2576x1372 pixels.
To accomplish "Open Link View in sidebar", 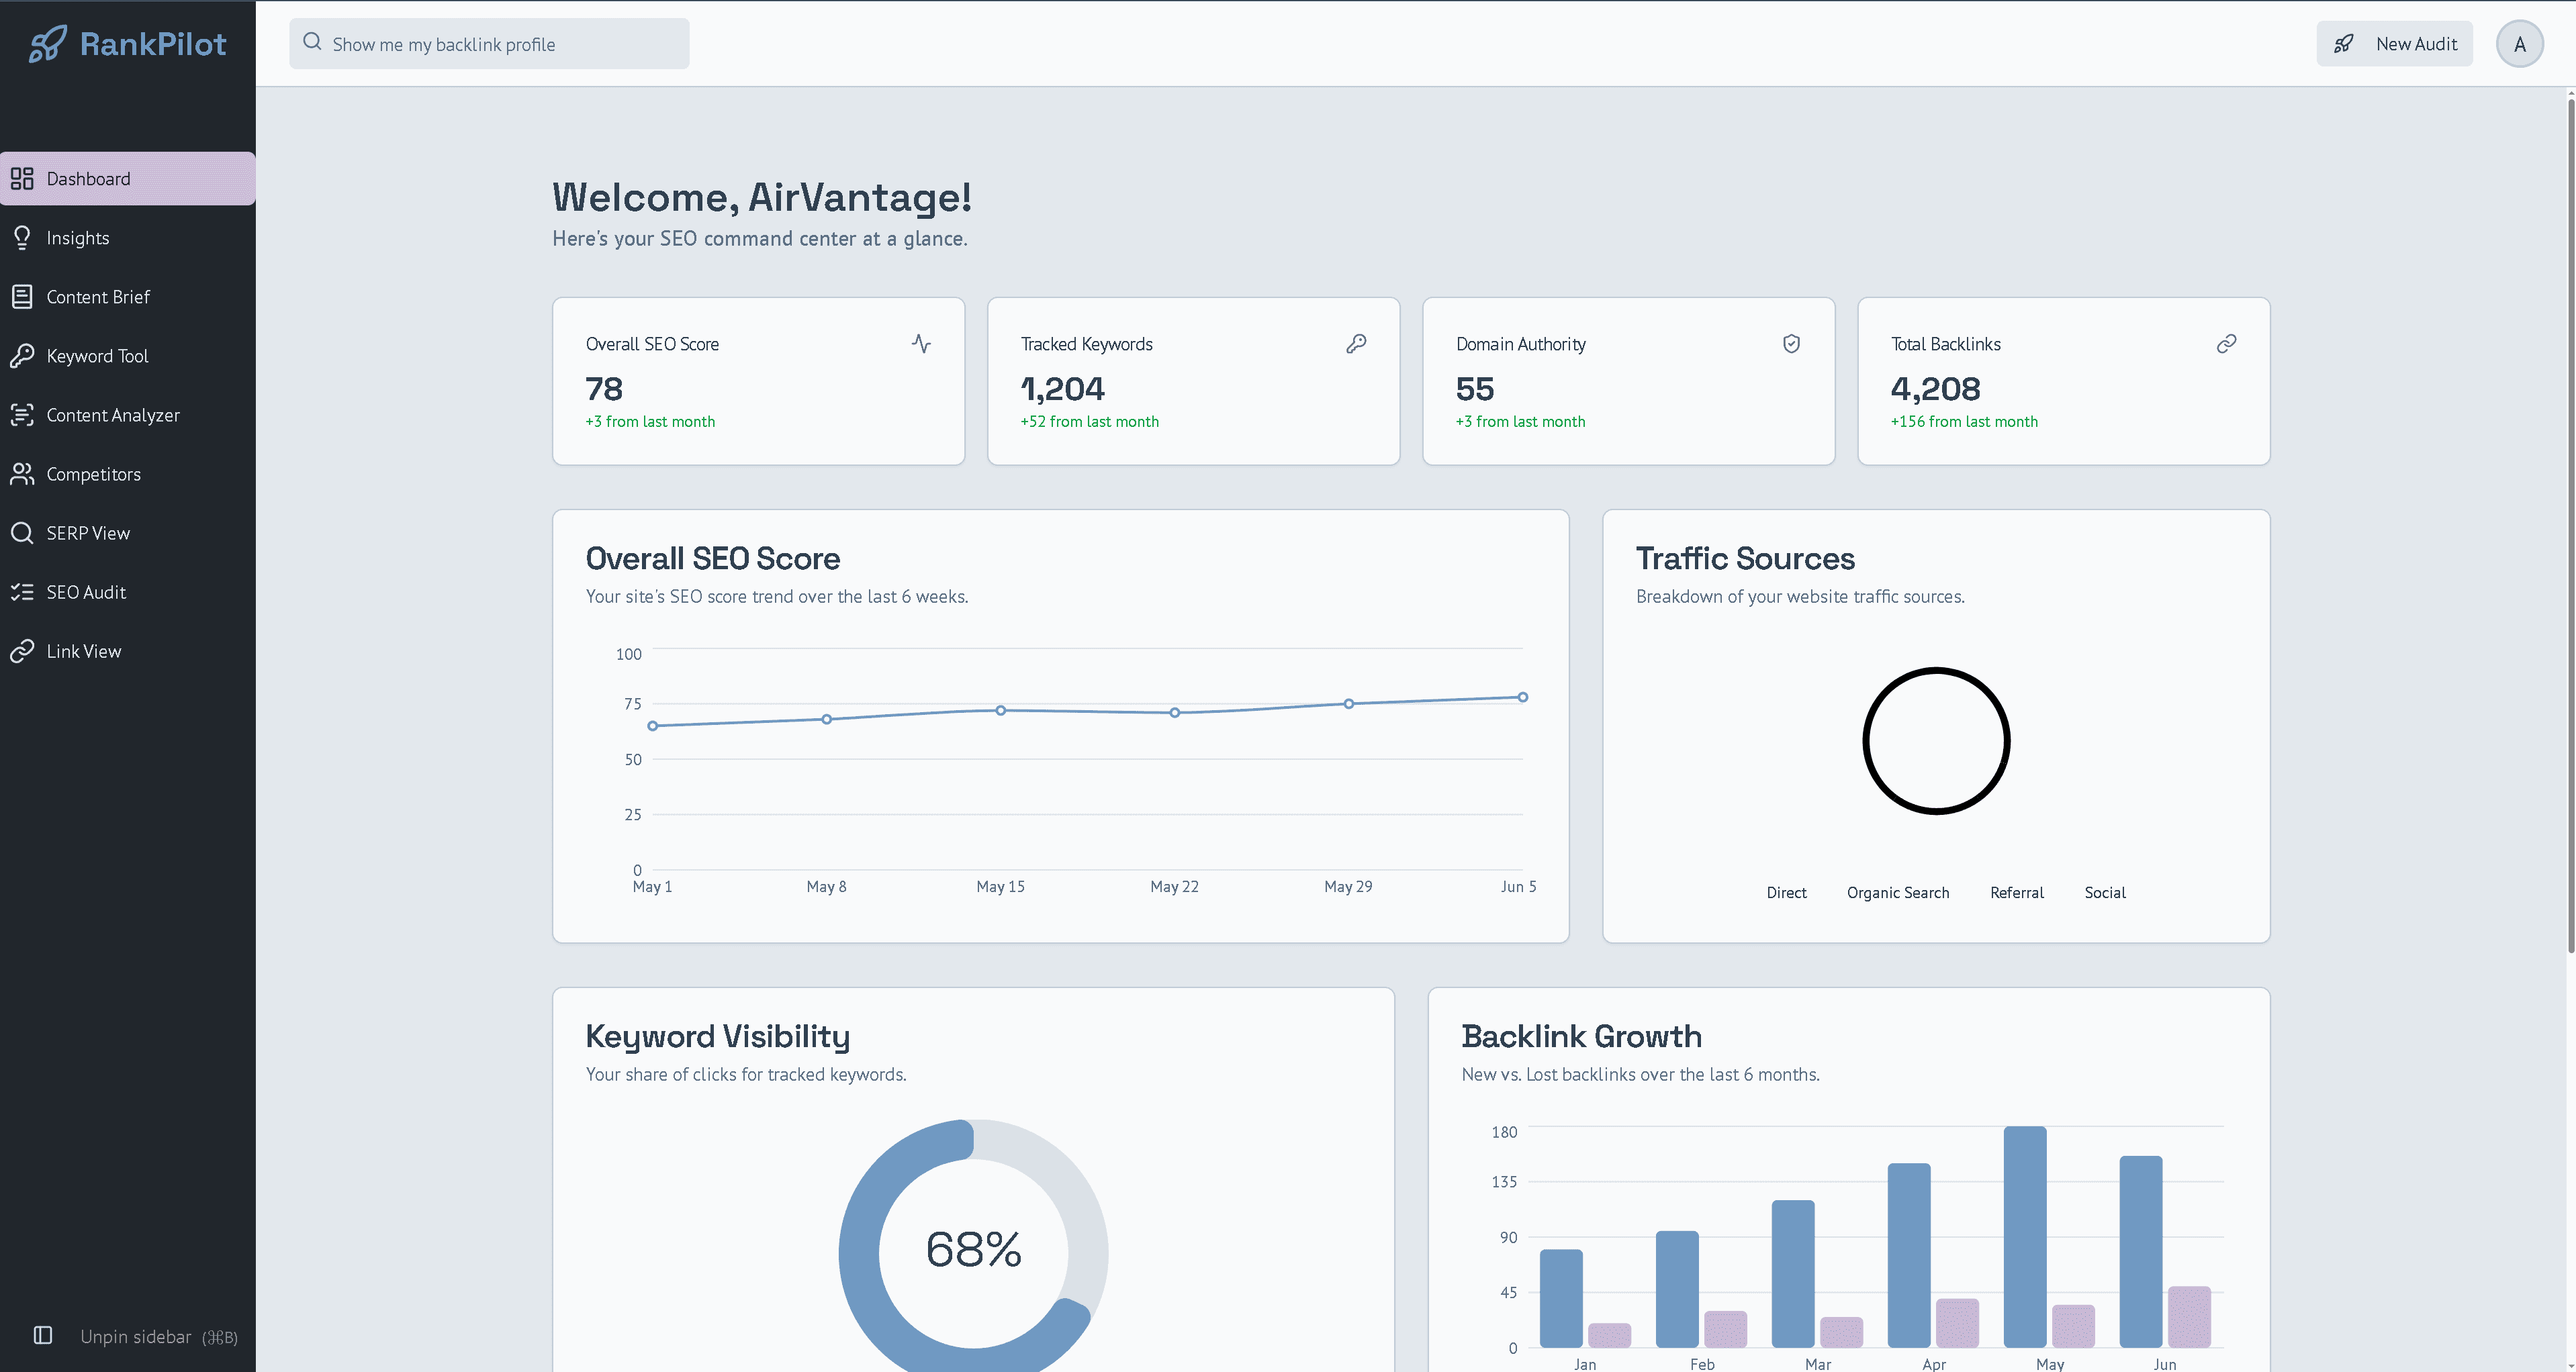I will [x=128, y=650].
